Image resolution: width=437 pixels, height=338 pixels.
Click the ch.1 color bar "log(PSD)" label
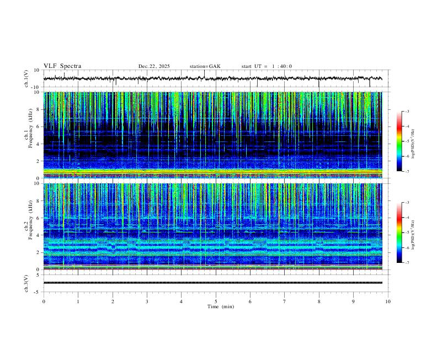click(413, 144)
